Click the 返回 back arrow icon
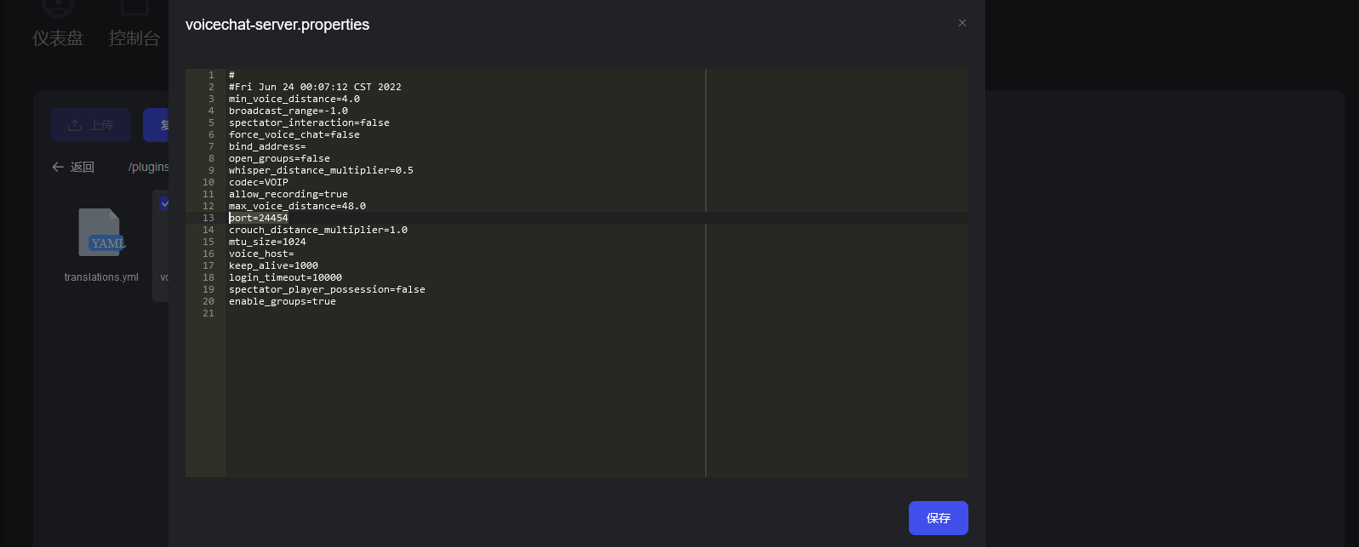The image size is (1359, 547). [58, 167]
